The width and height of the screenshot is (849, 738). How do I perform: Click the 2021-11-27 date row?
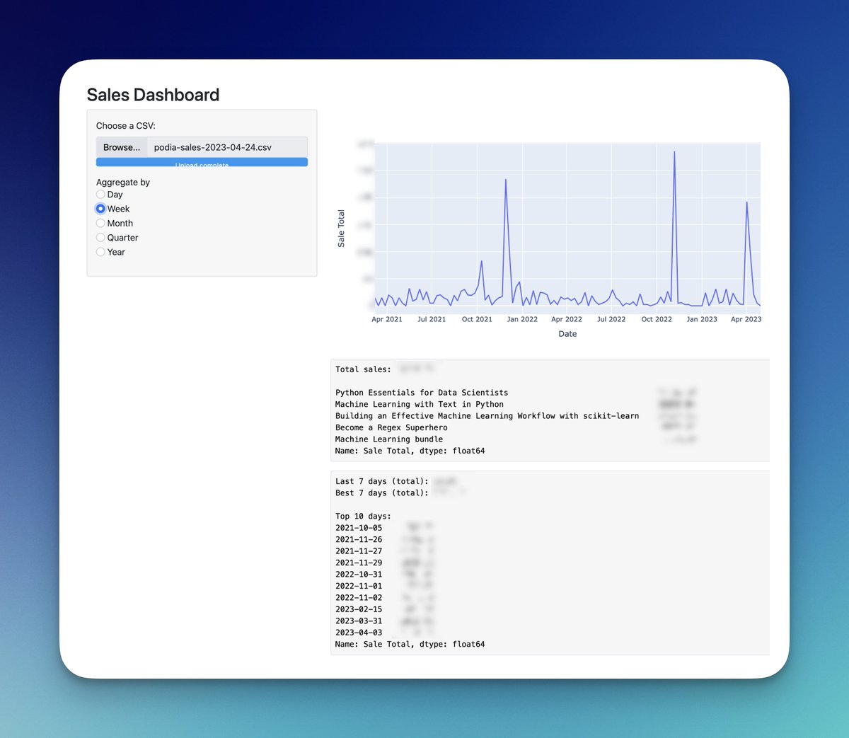coord(359,551)
